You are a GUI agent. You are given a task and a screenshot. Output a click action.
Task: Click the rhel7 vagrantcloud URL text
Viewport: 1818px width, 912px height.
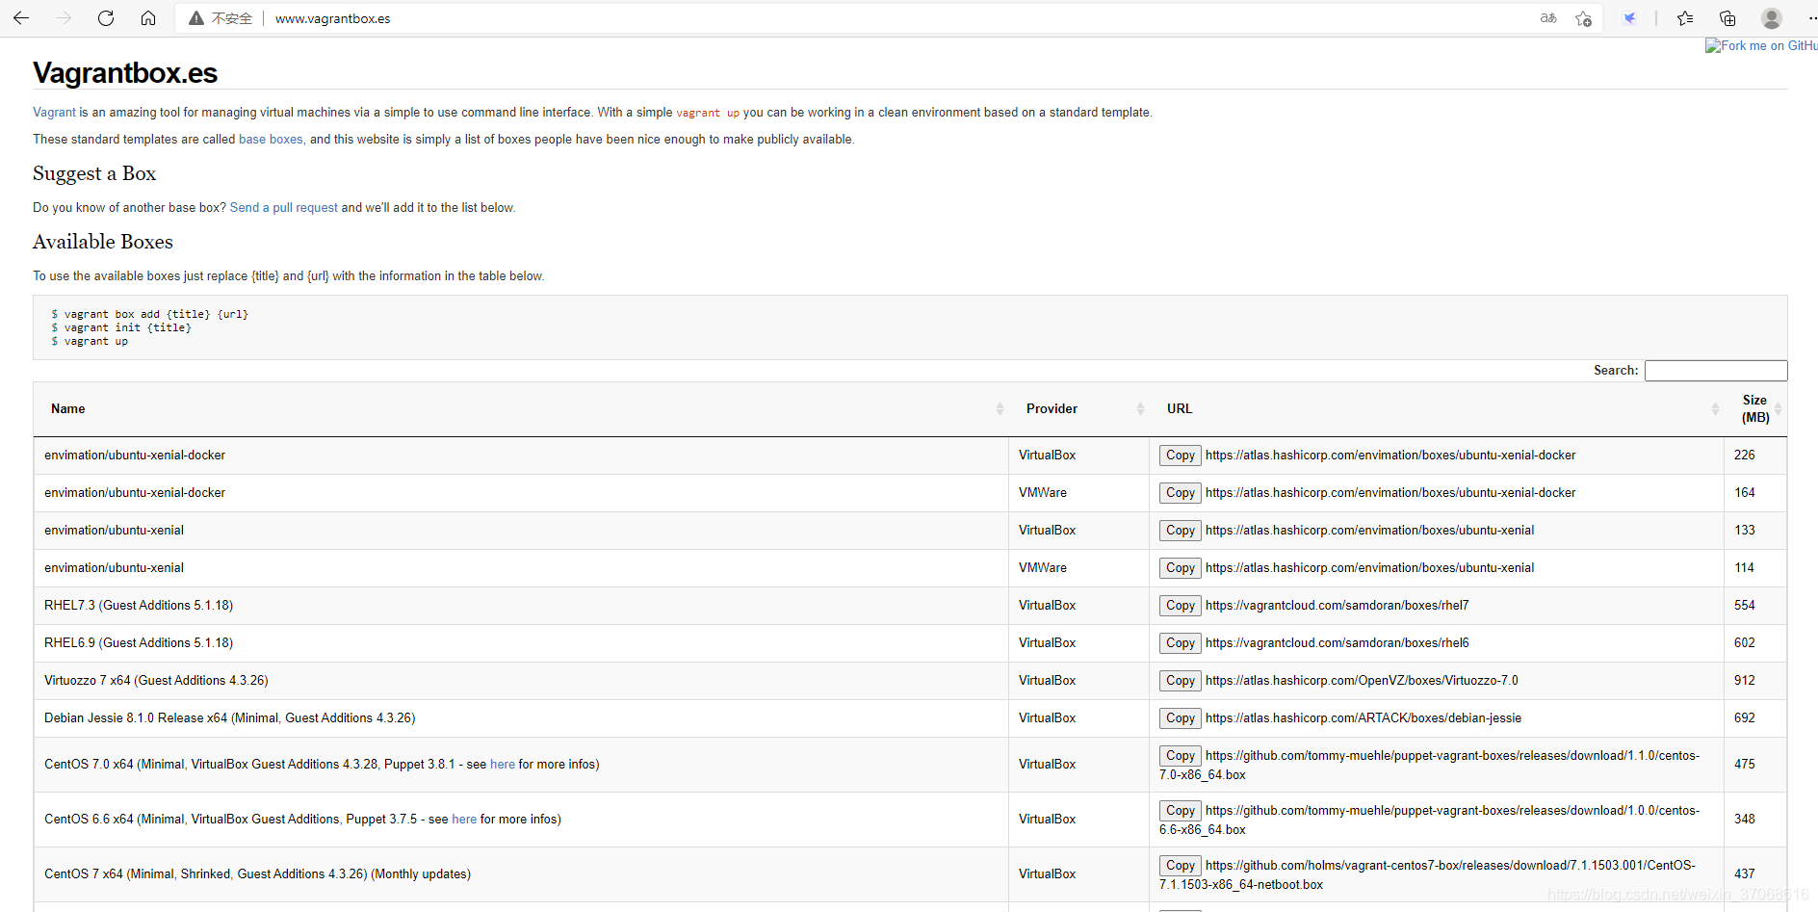tap(1338, 606)
